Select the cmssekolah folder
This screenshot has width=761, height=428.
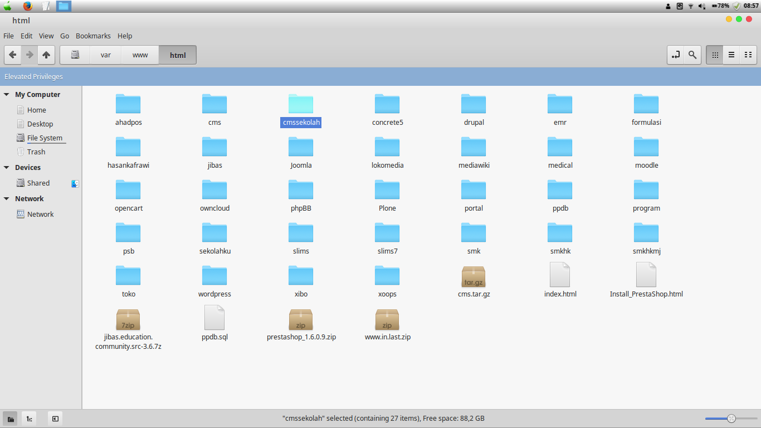point(301,110)
